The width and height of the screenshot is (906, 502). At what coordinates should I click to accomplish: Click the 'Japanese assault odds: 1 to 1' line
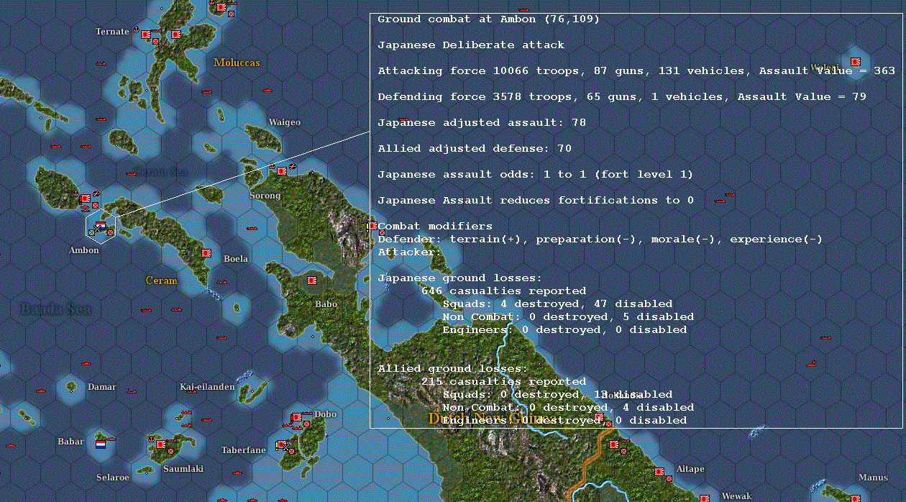(x=536, y=175)
